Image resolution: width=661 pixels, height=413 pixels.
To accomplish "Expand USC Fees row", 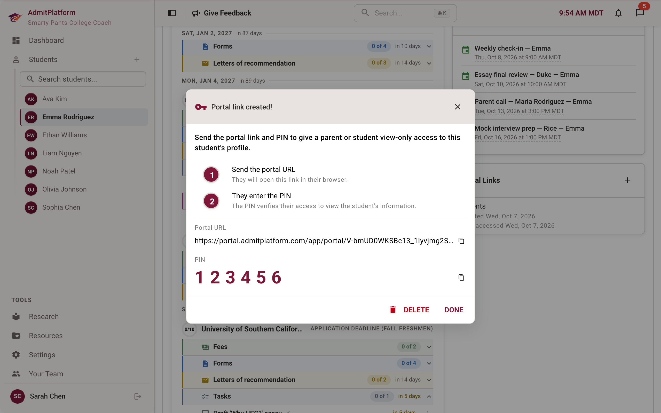I will (308, 347).
